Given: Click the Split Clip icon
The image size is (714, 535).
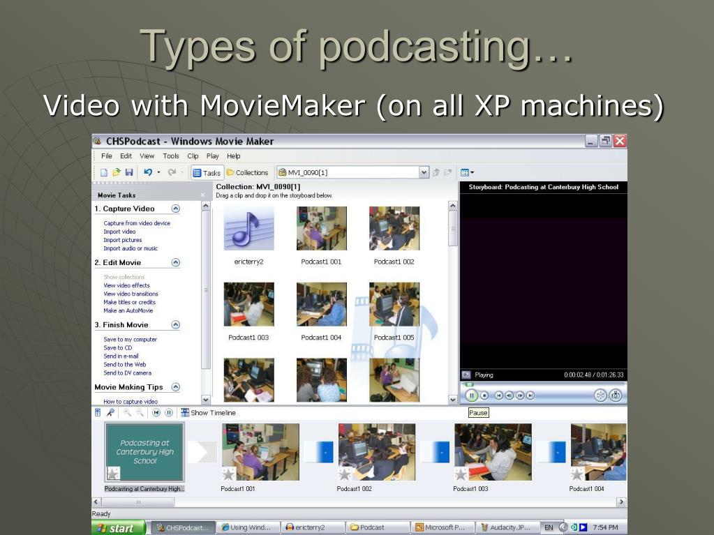Looking at the screenshot, I should click(601, 395).
